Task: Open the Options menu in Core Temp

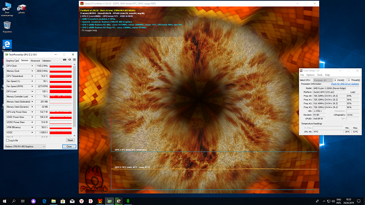Action: coord(310,75)
